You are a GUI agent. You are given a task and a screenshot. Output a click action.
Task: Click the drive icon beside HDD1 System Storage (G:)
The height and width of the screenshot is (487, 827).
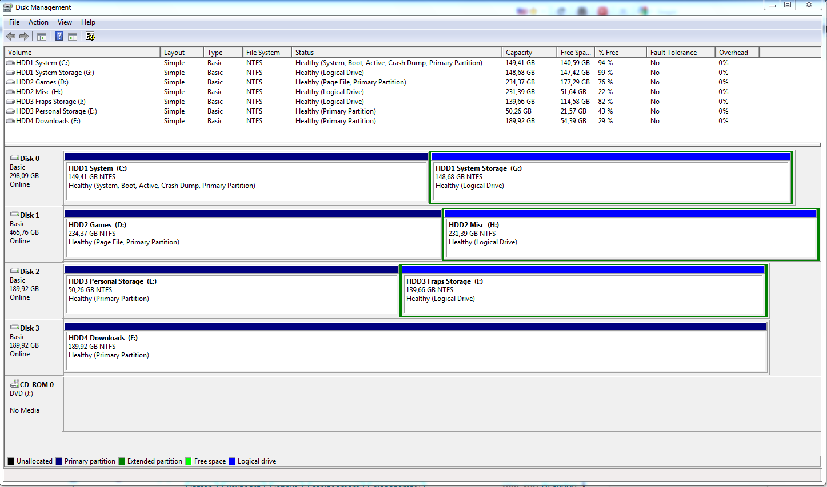(10, 73)
